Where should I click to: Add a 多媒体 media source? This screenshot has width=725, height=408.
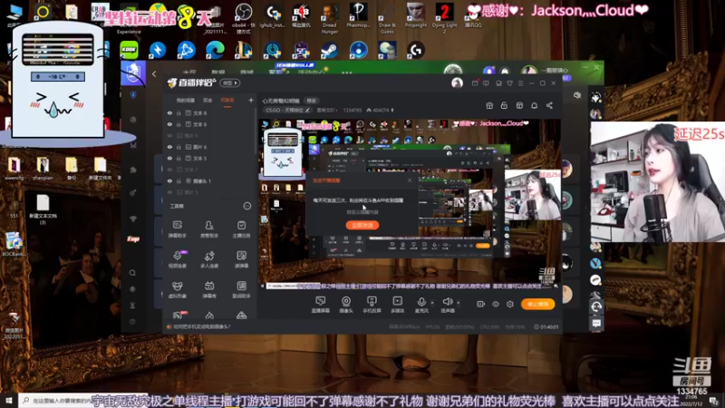coord(398,305)
